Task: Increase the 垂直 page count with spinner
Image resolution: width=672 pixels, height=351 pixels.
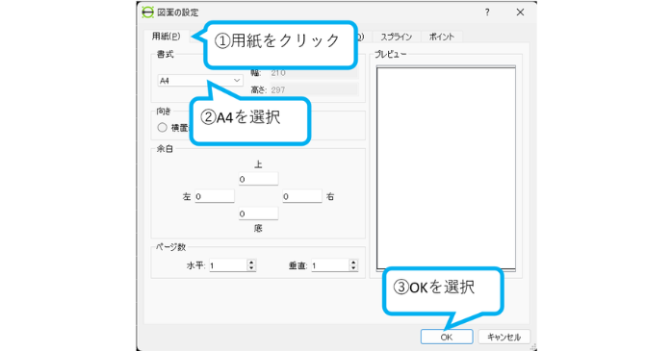Action: pos(353,263)
